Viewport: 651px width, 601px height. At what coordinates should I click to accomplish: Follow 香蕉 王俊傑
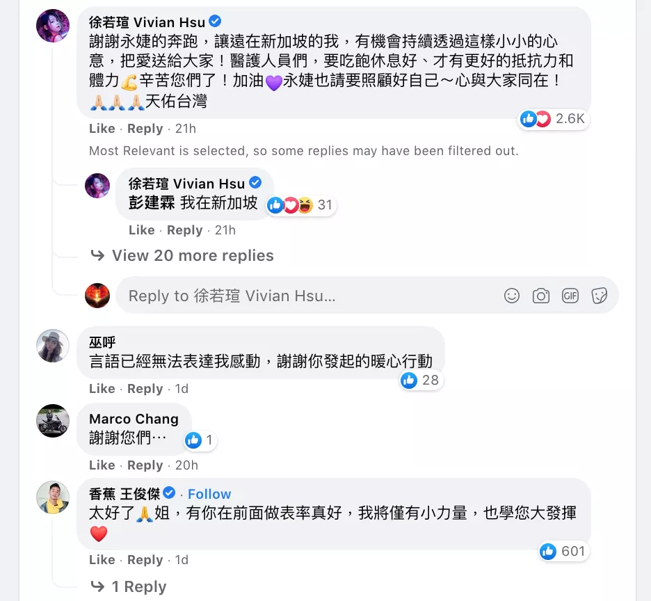[x=209, y=494]
